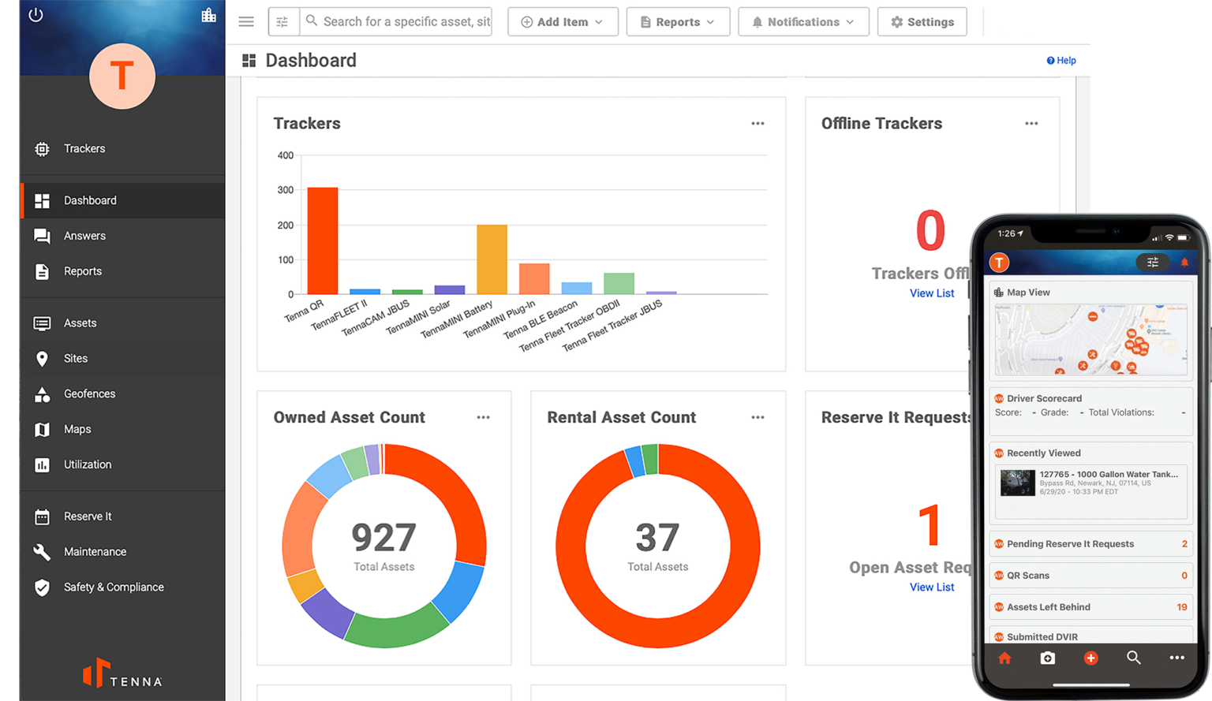This screenshot has width=1212, height=701.
Task: Click View List under Offline Trackers
Action: [932, 293]
